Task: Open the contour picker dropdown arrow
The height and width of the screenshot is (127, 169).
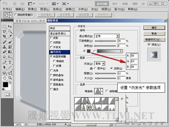Action: [x=102, y=91]
